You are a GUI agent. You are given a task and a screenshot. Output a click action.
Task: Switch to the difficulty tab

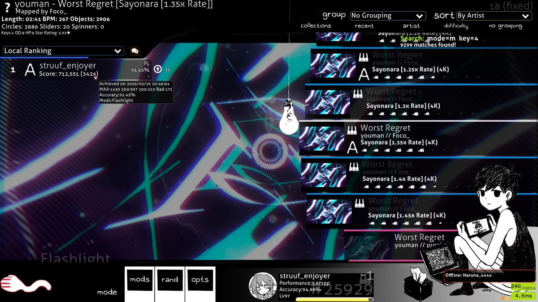tap(456, 26)
